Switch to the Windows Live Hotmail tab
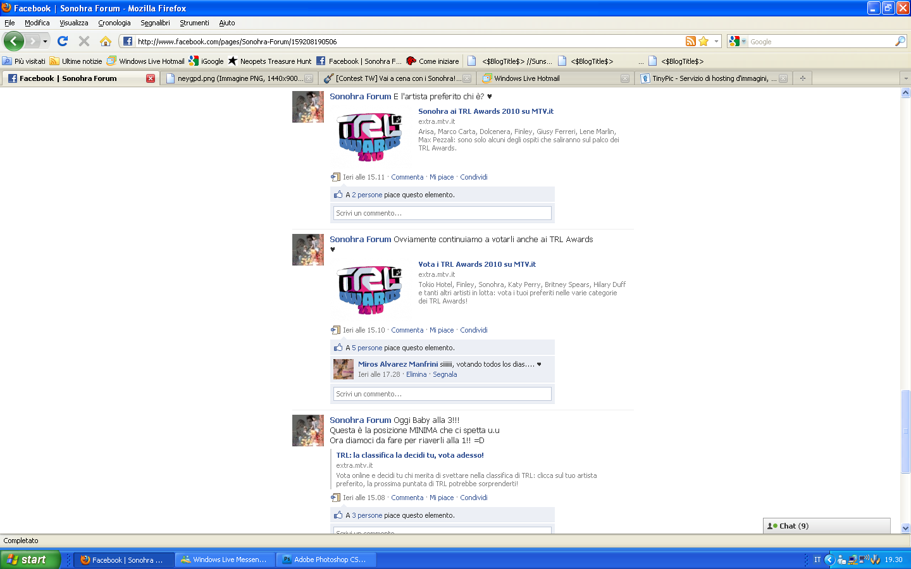 [x=555, y=78]
